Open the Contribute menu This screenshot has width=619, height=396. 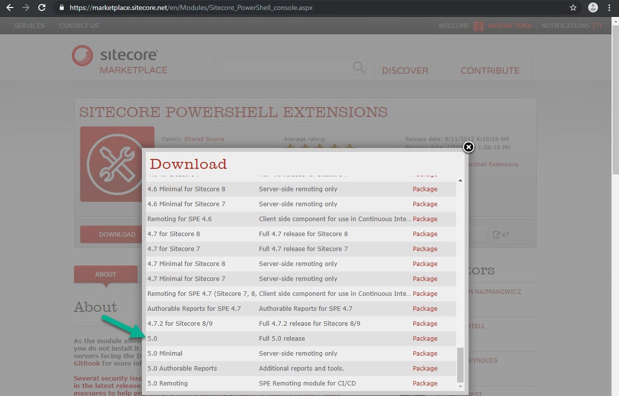[490, 71]
